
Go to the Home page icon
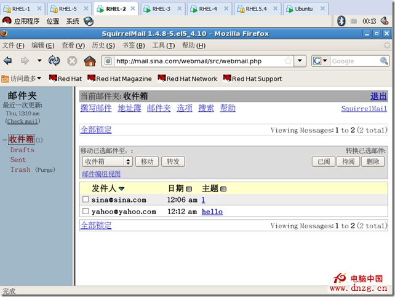pyautogui.click(x=90, y=61)
